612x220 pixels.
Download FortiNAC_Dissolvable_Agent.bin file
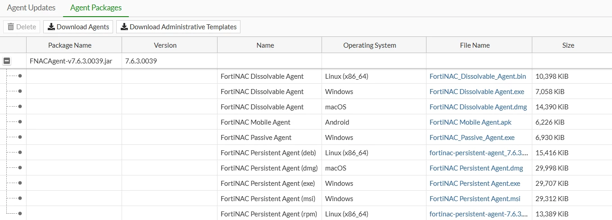coord(478,76)
